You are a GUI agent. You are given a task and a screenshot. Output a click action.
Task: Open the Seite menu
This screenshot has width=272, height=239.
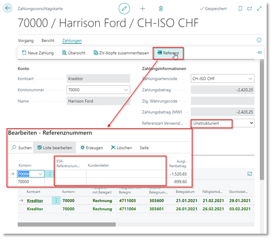pyautogui.click(x=144, y=148)
